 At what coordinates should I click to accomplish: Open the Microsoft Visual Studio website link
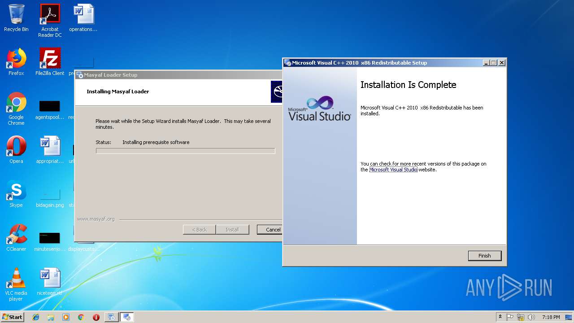393,170
